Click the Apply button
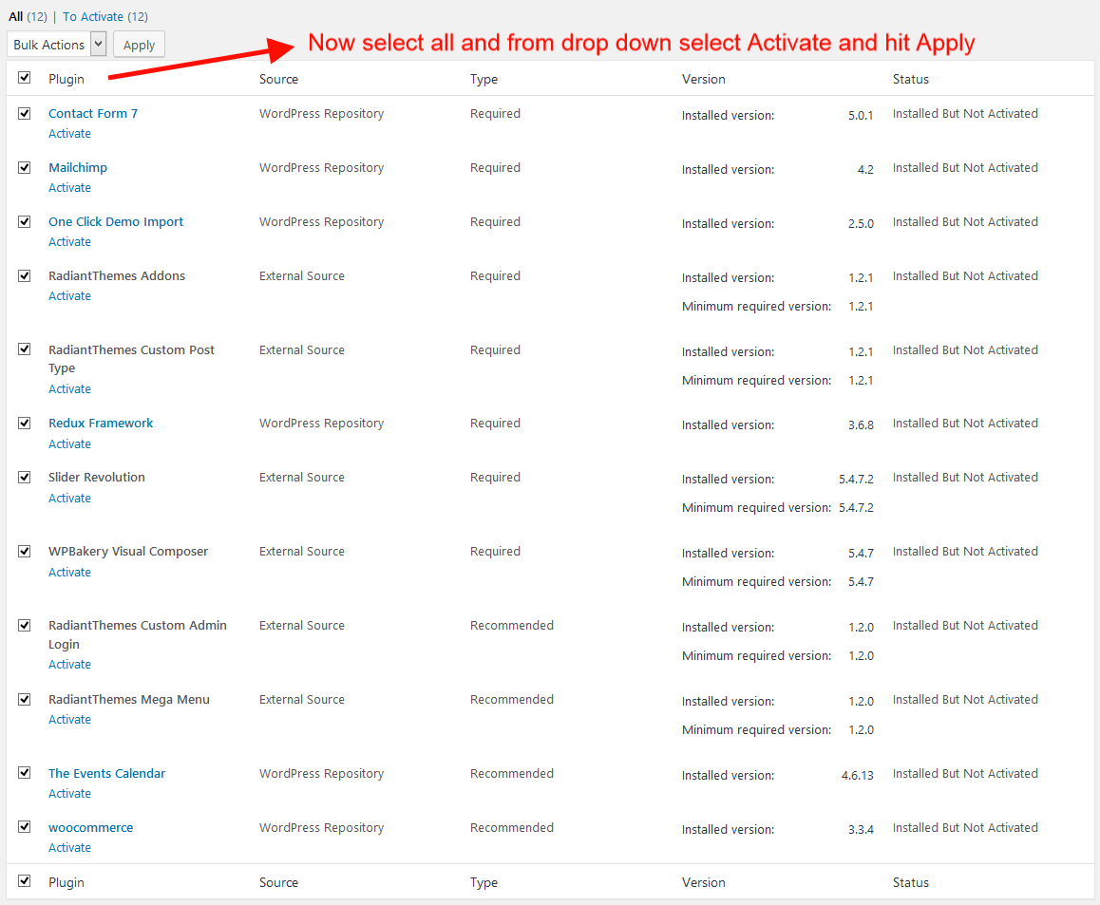The width and height of the screenshot is (1100, 905). (139, 45)
